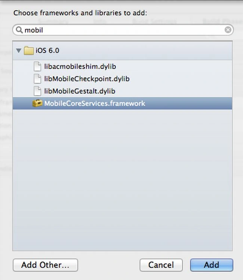
Task: Cancel the framework selection dialog
Action: coord(161,265)
